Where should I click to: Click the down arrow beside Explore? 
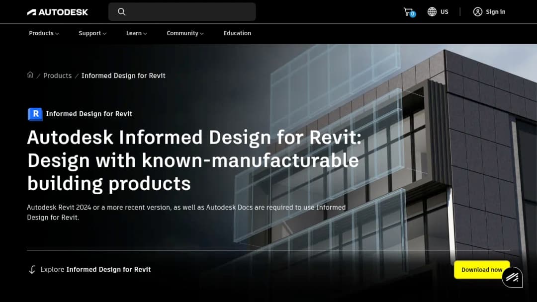[32, 270]
